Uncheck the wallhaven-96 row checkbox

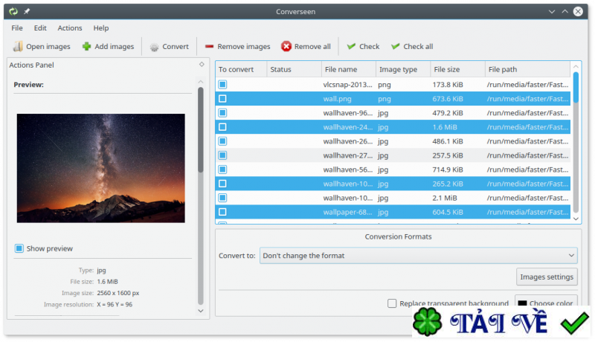coord(222,112)
